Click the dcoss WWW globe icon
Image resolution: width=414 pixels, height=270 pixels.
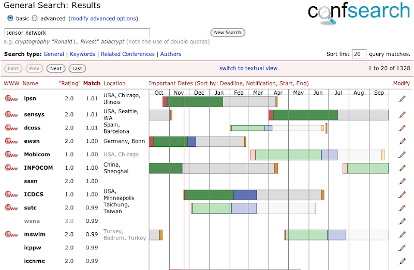(11, 128)
